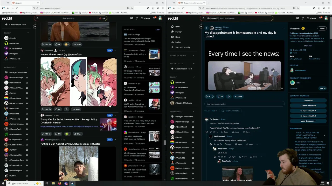Open Explore in right window sidebar

(178, 42)
